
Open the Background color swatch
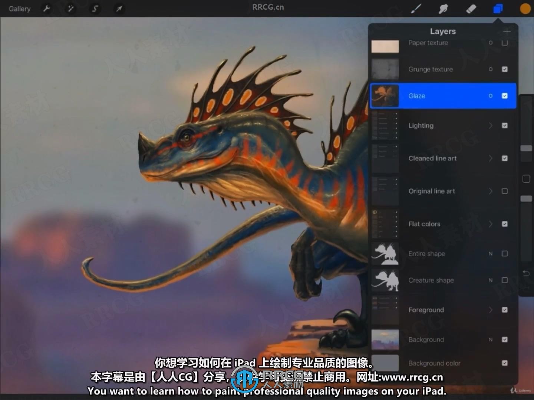[x=385, y=363]
